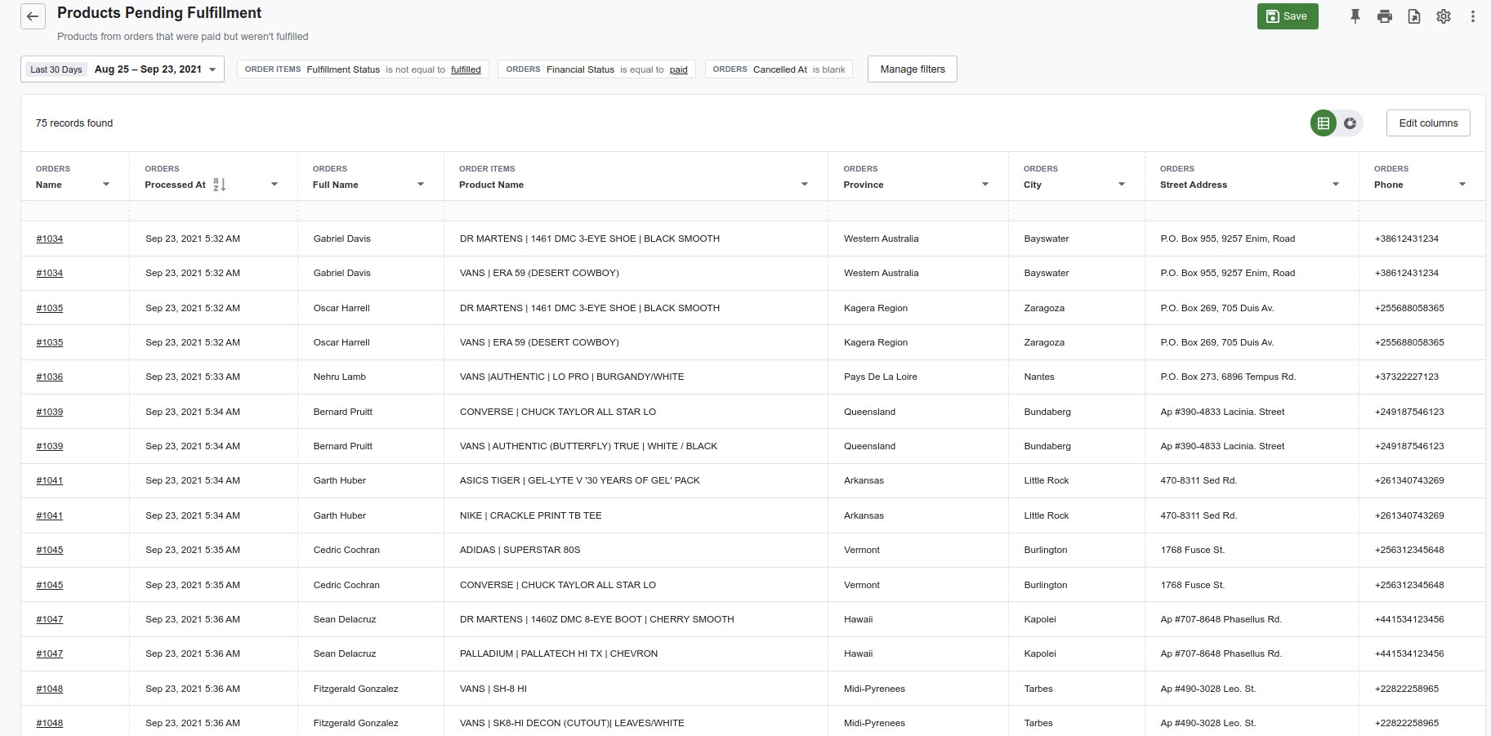Image resolution: width=1491 pixels, height=736 pixels.
Task: Open order #1034
Action: click(x=49, y=239)
